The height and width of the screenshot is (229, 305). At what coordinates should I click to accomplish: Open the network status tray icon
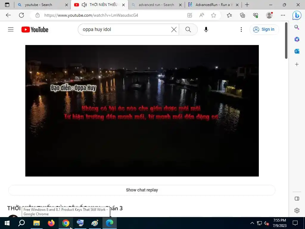tap(259, 223)
